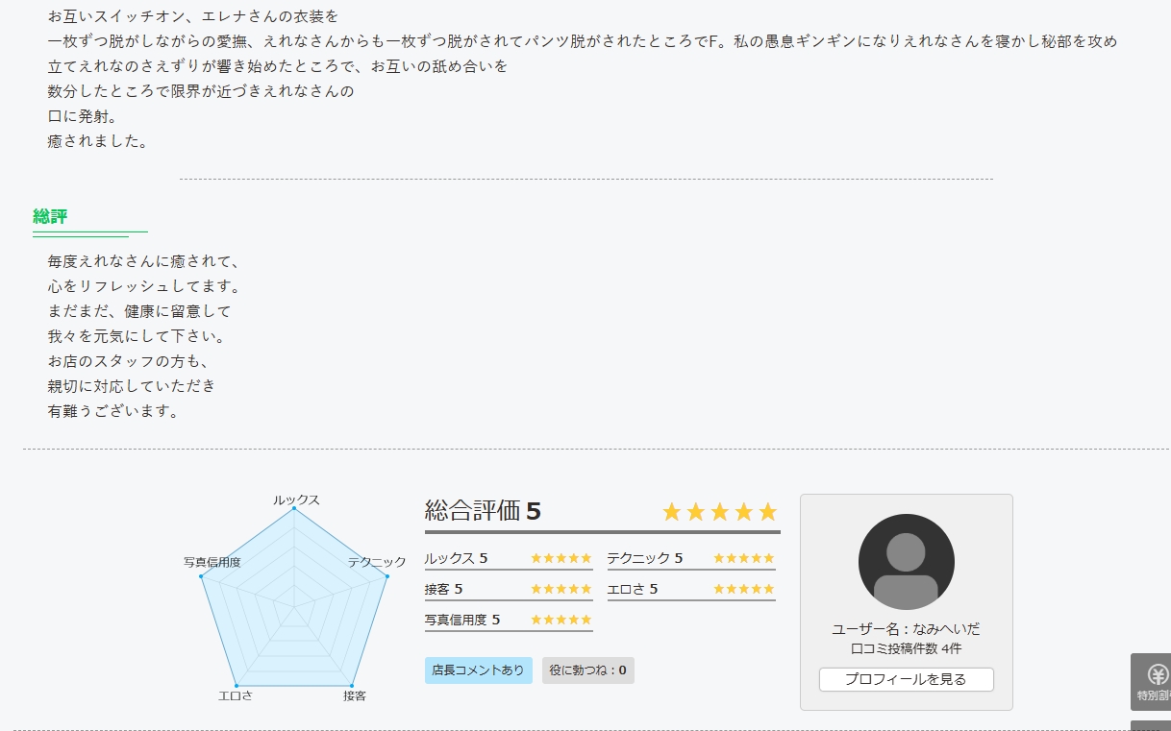Click the 口コミ投稿件数 4件 text
This screenshot has height=731, width=1171.
(x=906, y=649)
